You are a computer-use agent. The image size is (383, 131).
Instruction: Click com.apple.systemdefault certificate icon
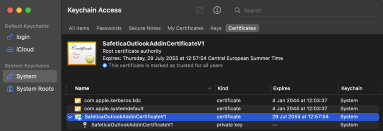[78, 109]
